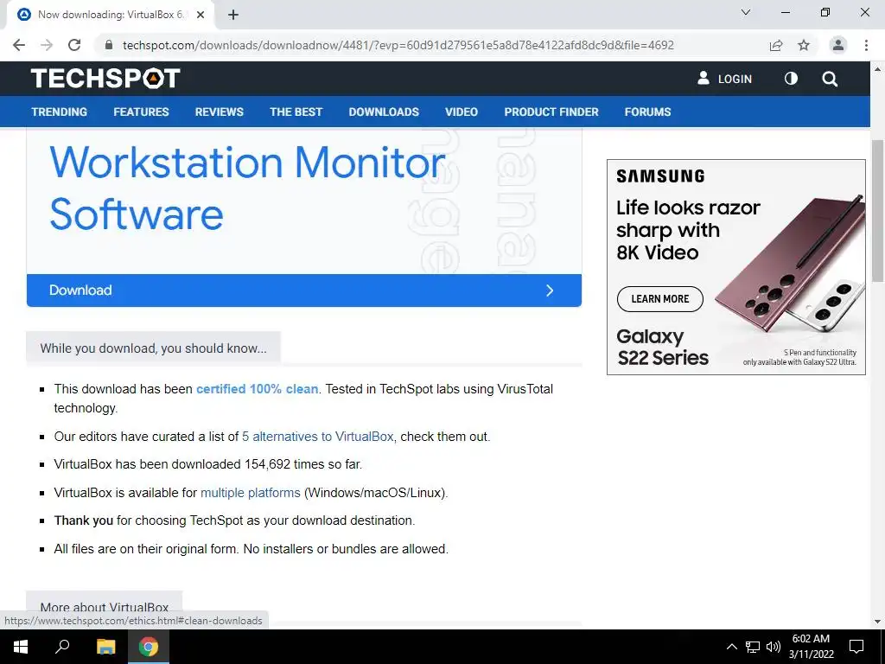
Task: Open Chrome profile avatar menu
Action: click(838, 45)
